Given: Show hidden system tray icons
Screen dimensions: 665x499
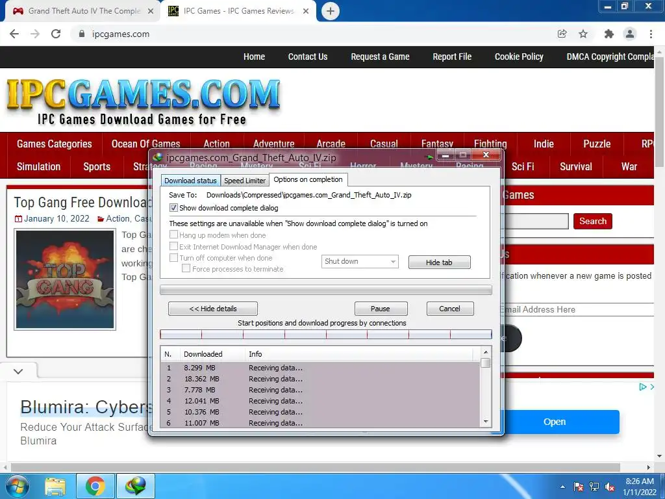Looking at the screenshot, I should point(562,487).
